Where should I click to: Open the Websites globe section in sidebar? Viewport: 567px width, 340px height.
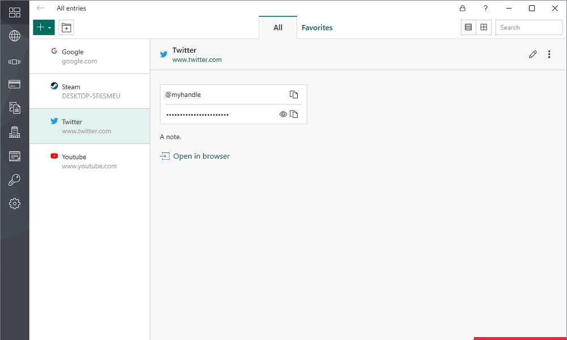point(15,36)
